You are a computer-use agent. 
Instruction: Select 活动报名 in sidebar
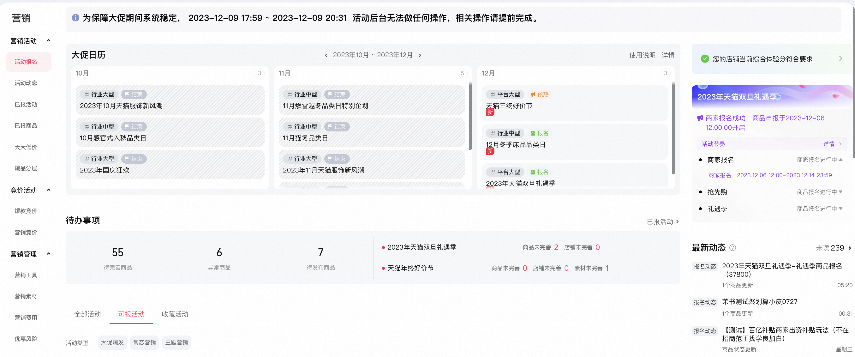[x=29, y=62]
